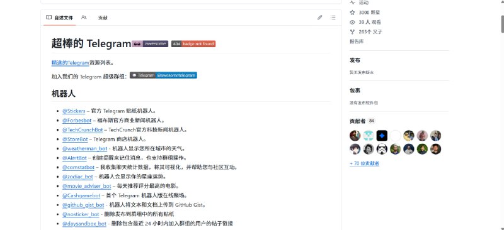Click the purple awesome badge
504x230 pixels.
pos(150,44)
